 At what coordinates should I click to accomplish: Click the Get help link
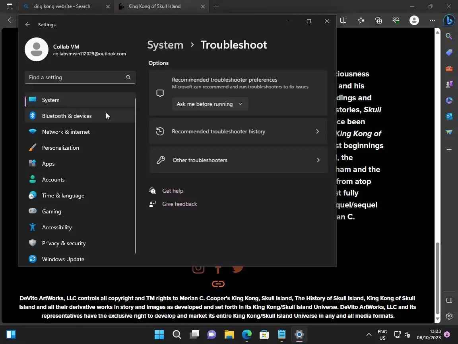click(x=173, y=191)
